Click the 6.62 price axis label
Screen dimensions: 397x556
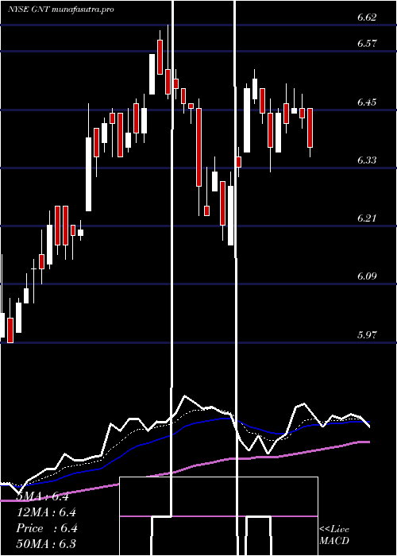click(x=367, y=17)
